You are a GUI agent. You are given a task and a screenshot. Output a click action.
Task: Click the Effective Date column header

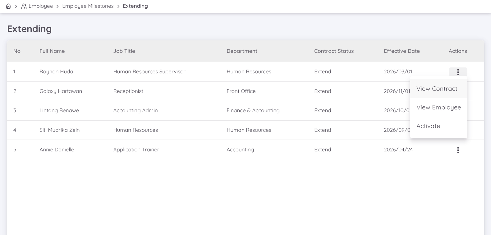click(x=402, y=51)
